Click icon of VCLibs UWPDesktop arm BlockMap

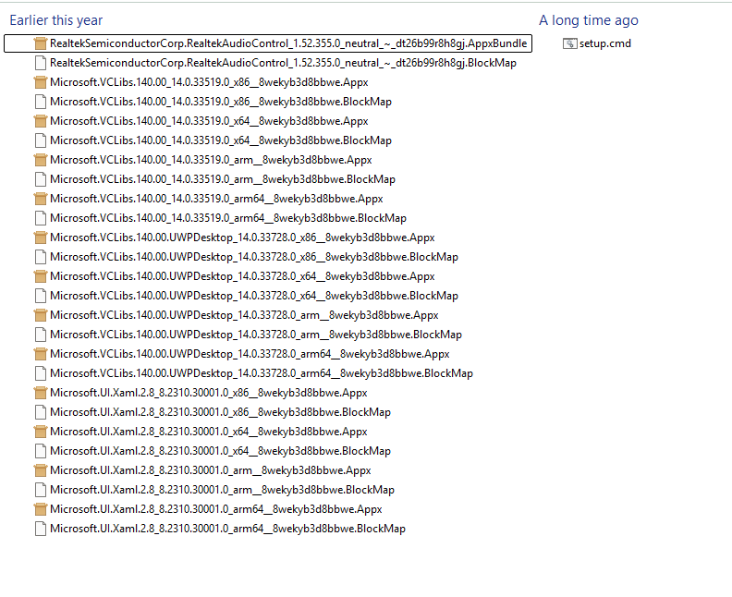[41, 335]
